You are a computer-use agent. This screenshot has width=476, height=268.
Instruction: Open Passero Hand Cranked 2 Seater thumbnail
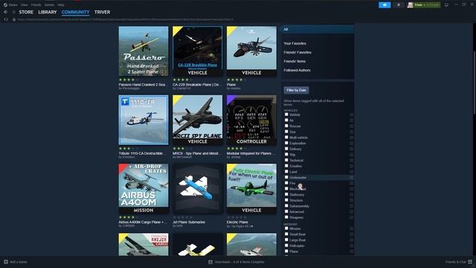(x=144, y=51)
